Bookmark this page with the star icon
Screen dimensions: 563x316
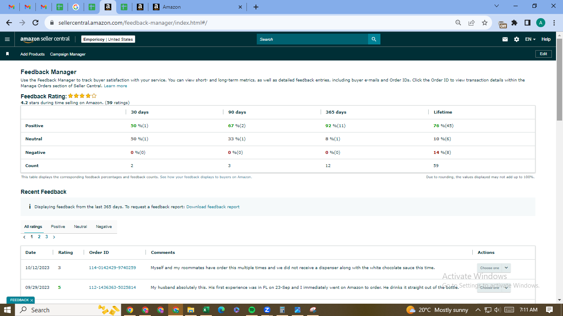pos(485,23)
